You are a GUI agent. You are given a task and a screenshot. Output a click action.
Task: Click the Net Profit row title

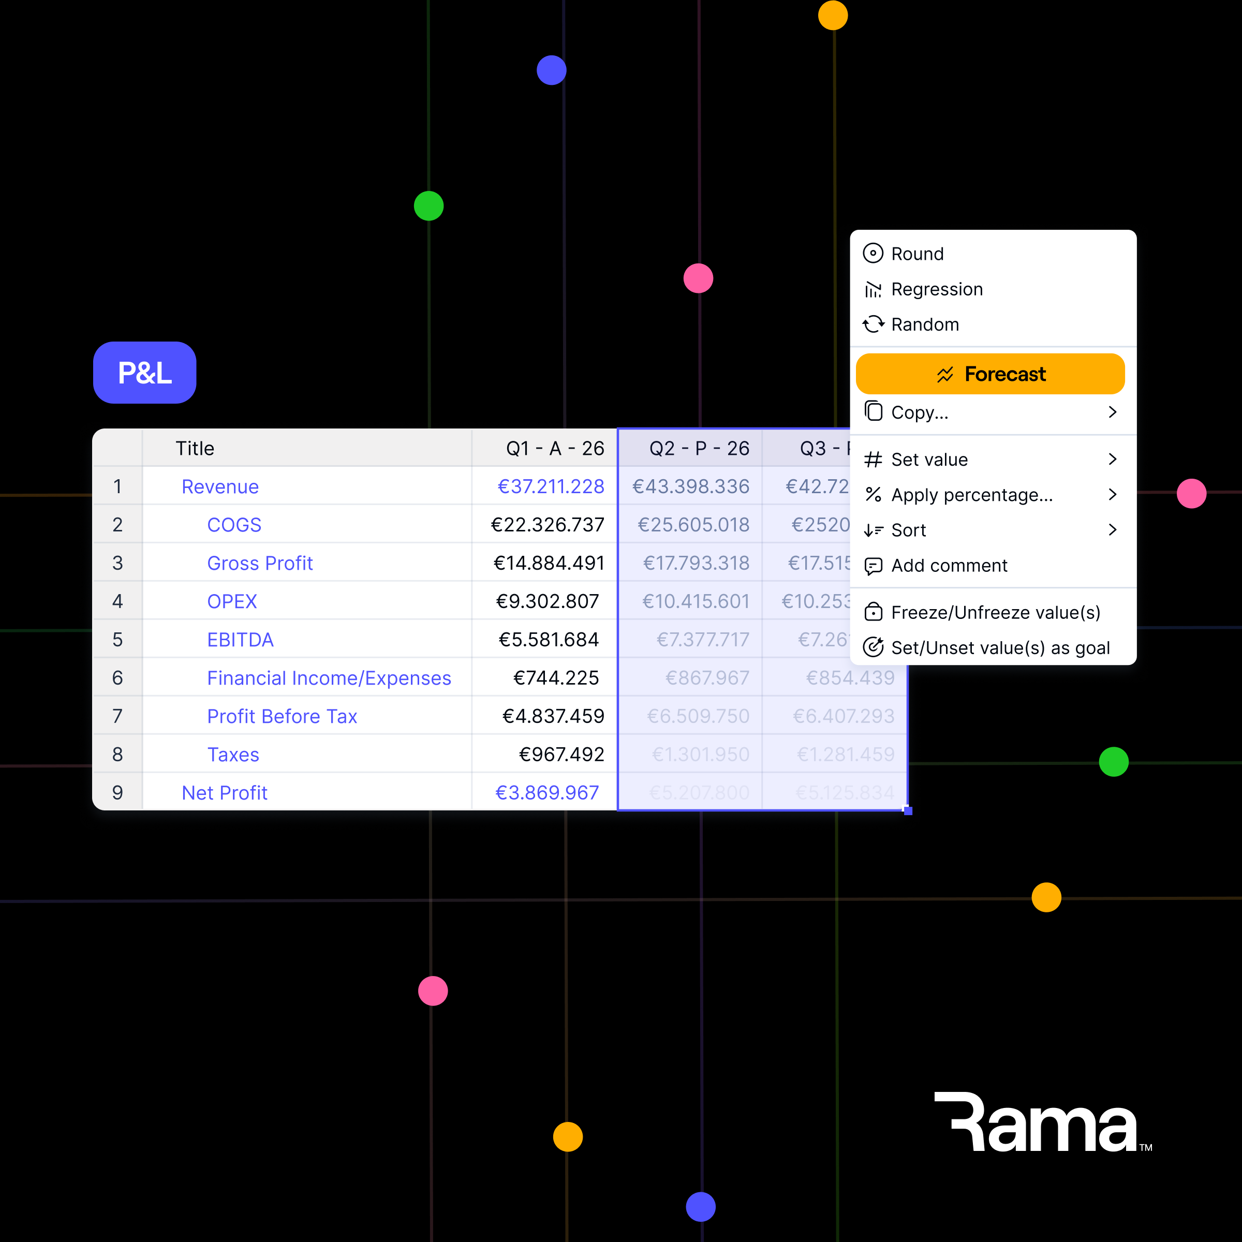[x=225, y=793]
